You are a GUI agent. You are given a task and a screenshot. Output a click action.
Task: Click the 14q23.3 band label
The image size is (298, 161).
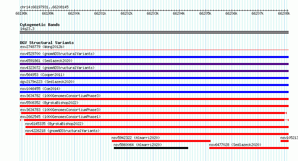tap(27, 29)
